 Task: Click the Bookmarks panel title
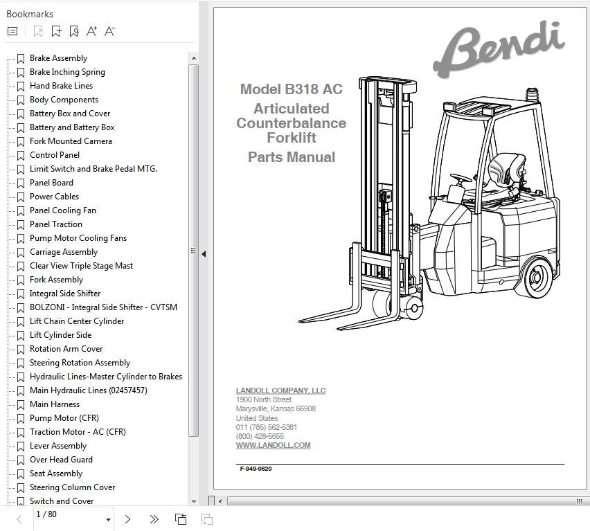30,15
